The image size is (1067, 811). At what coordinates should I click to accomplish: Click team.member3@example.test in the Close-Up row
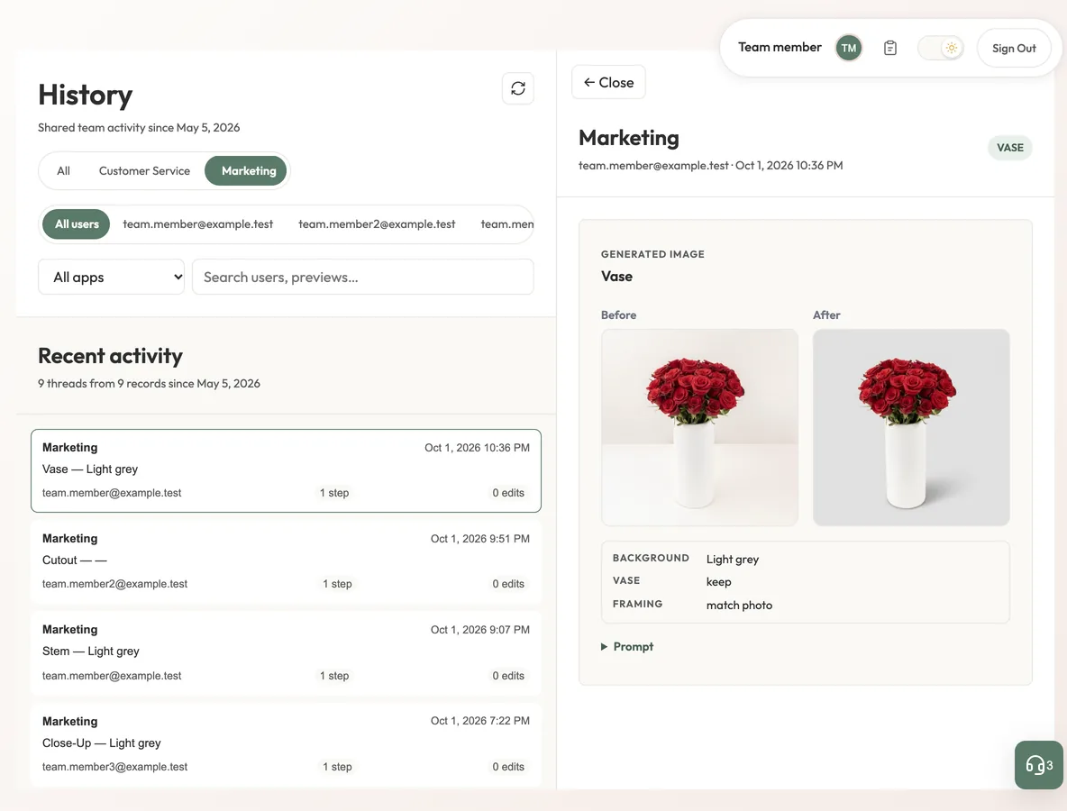[115, 767]
